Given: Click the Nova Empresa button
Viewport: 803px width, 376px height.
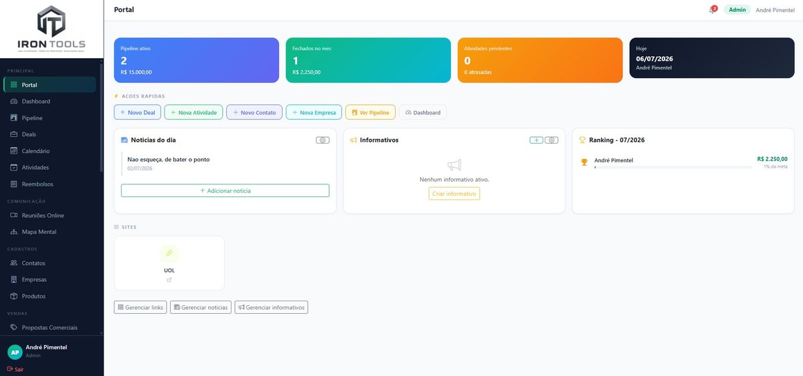Looking at the screenshot, I should pos(314,112).
